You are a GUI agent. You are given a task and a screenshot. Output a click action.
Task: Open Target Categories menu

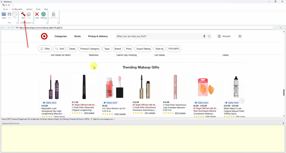pos(61,36)
